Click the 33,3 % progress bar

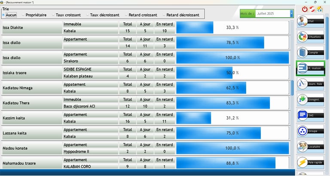click(x=232, y=27)
